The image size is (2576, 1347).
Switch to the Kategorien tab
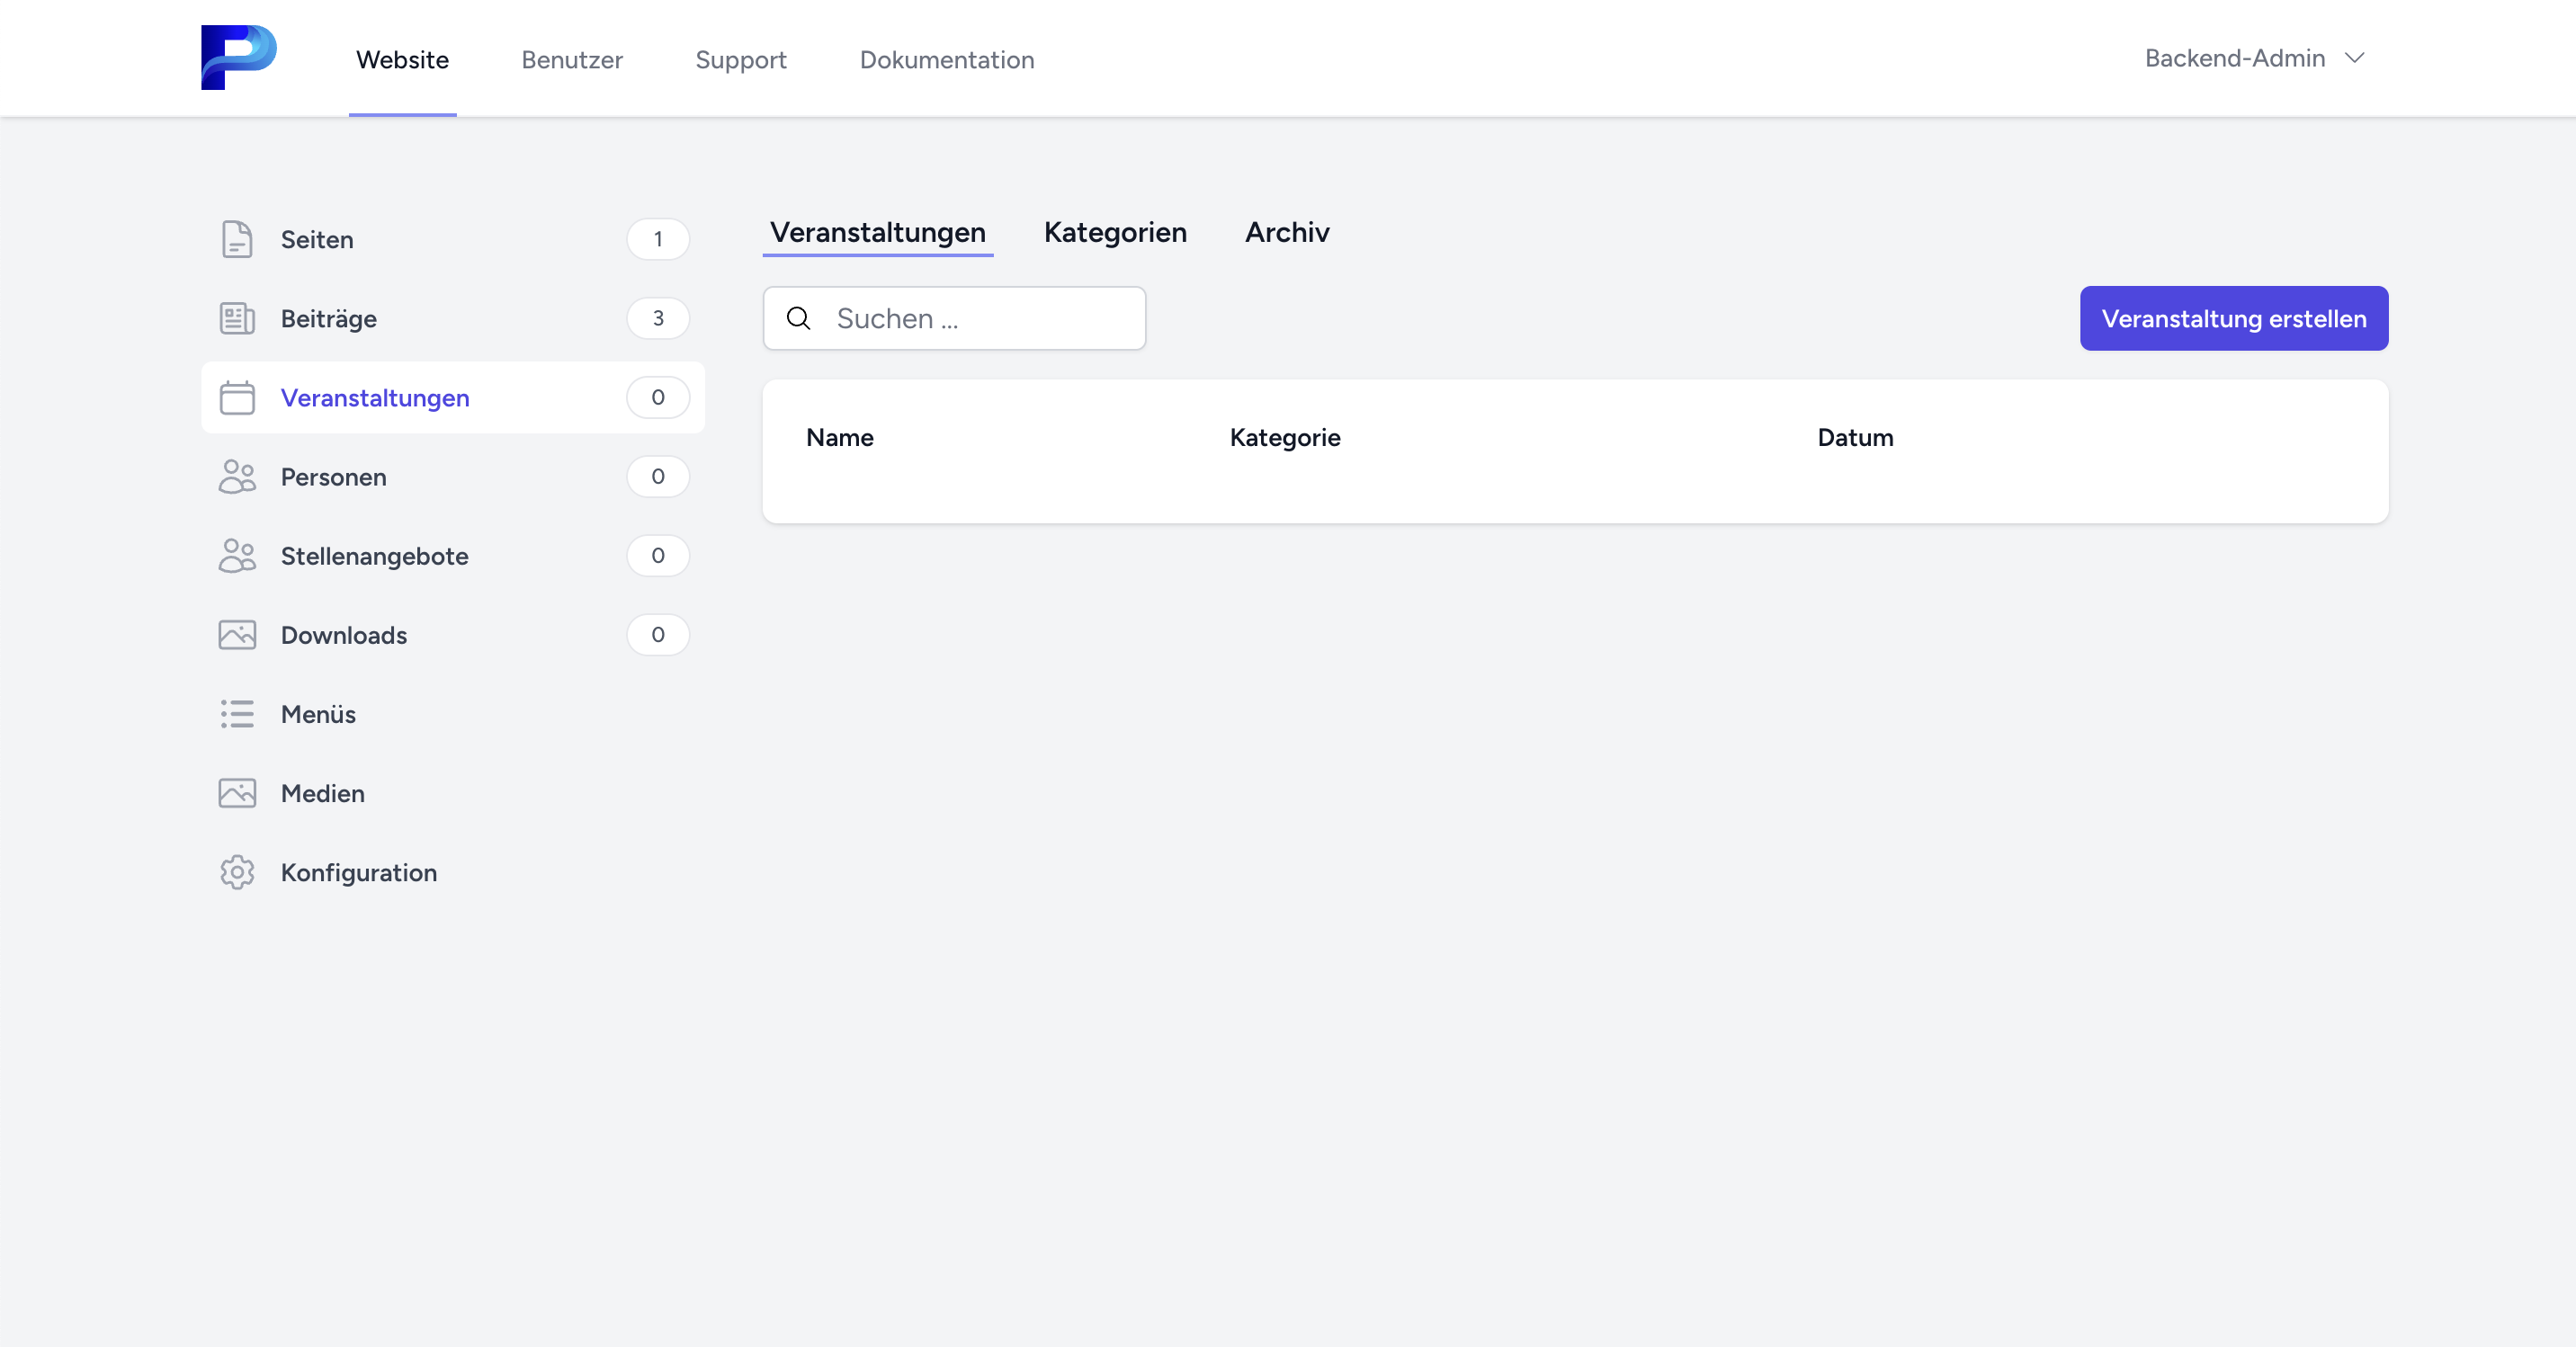click(1115, 232)
